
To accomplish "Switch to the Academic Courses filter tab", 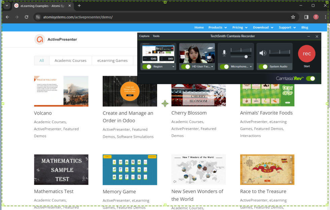I will [x=70, y=60].
